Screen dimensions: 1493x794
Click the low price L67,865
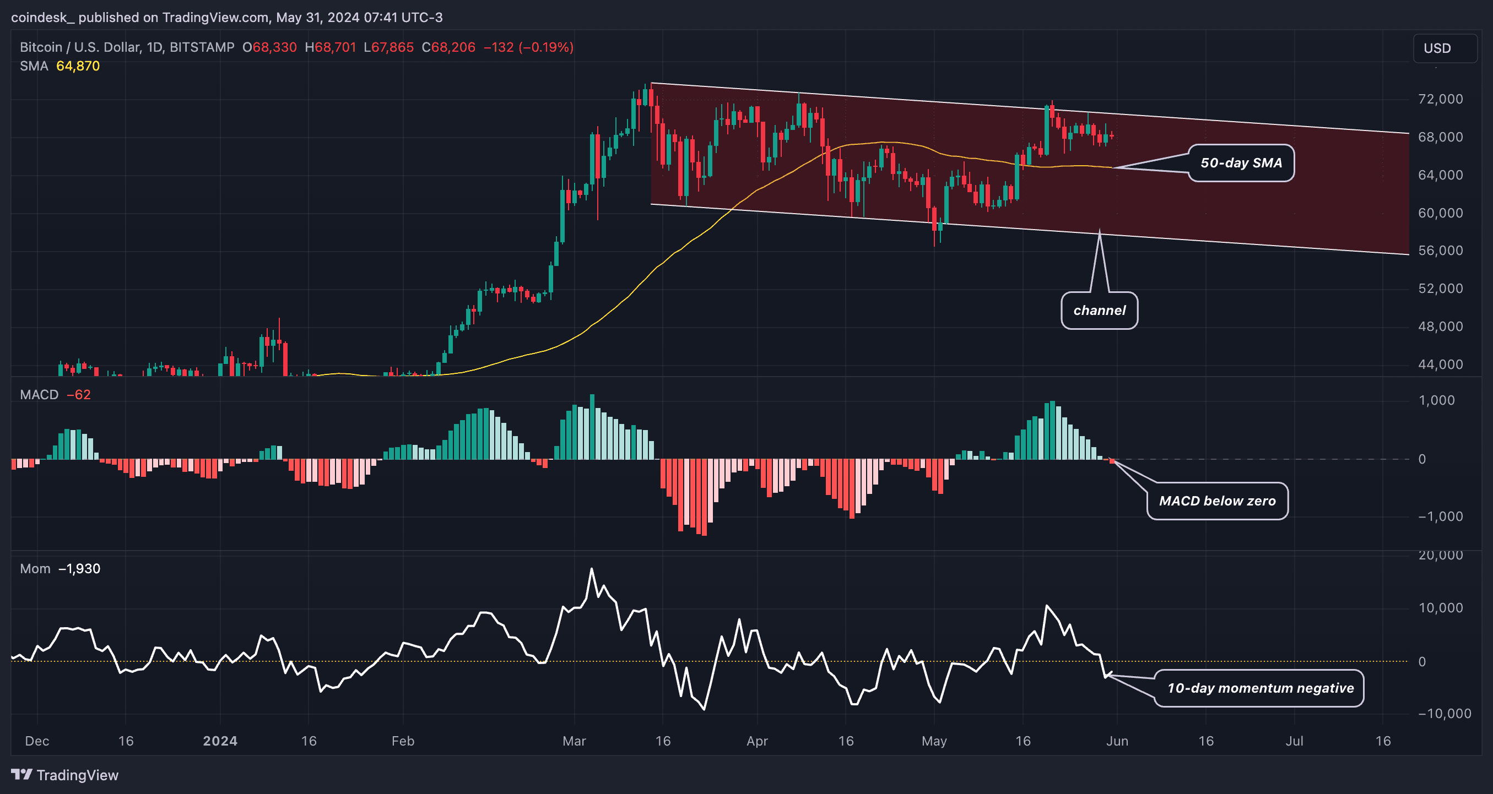click(388, 47)
